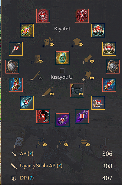This screenshot has height=185, width=122.
Task: Select the yellow-glow necklace slot marked IV
Action: (x=27, y=31)
